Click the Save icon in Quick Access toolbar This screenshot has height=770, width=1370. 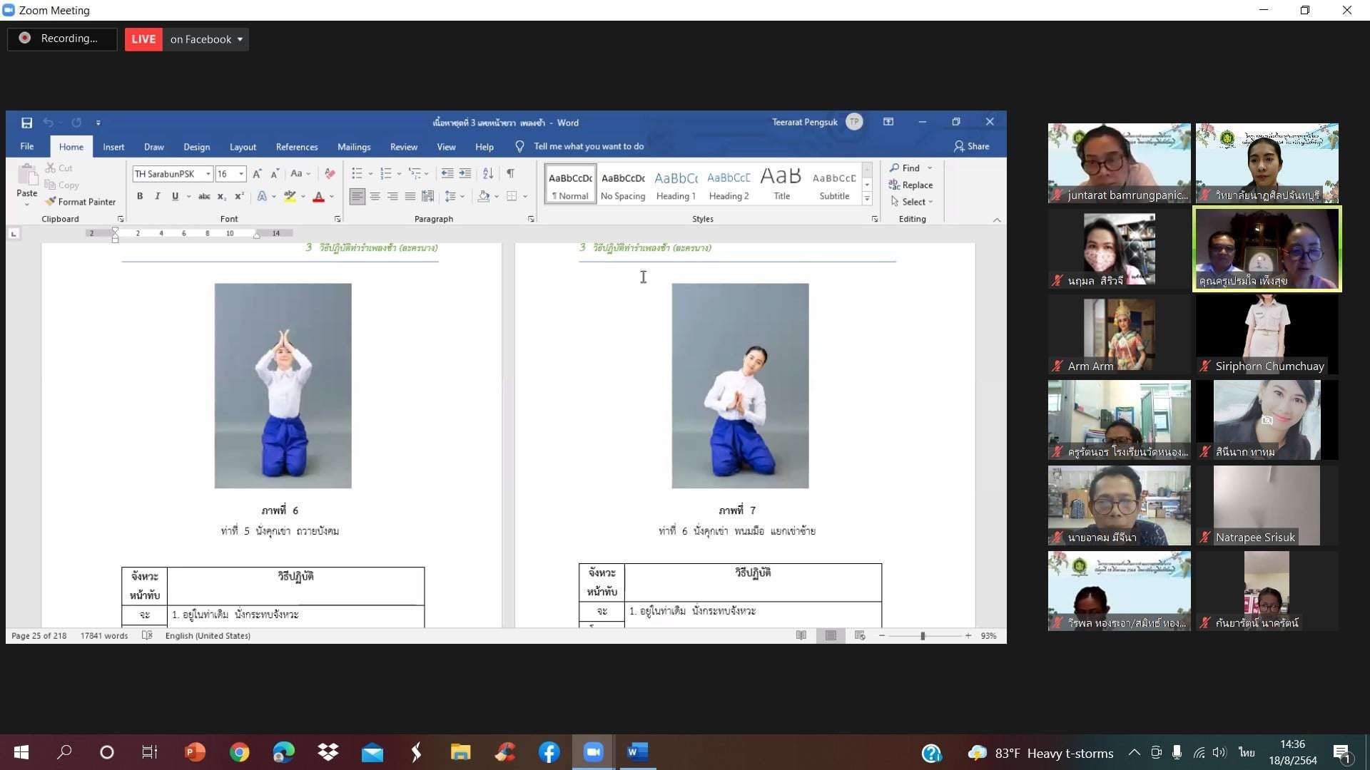[x=26, y=123]
